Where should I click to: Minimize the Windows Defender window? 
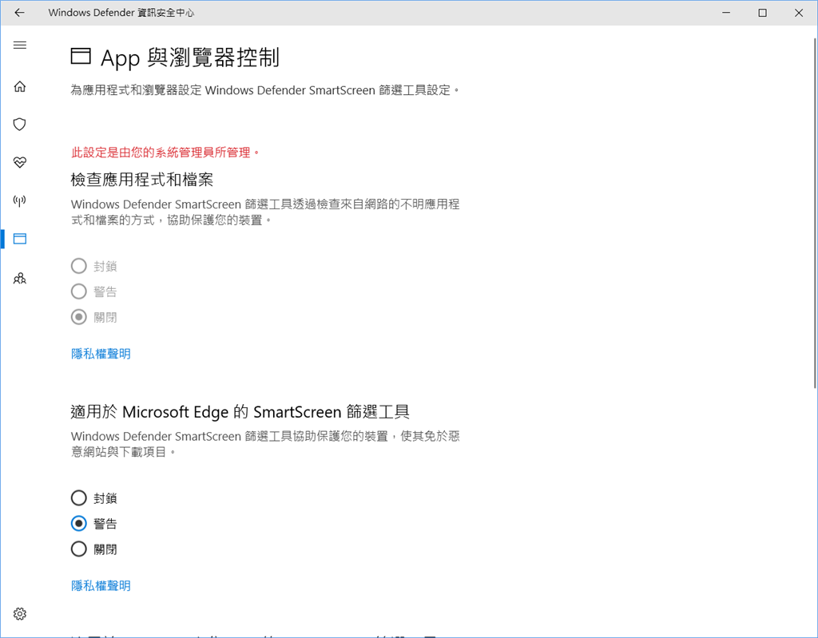tap(726, 13)
